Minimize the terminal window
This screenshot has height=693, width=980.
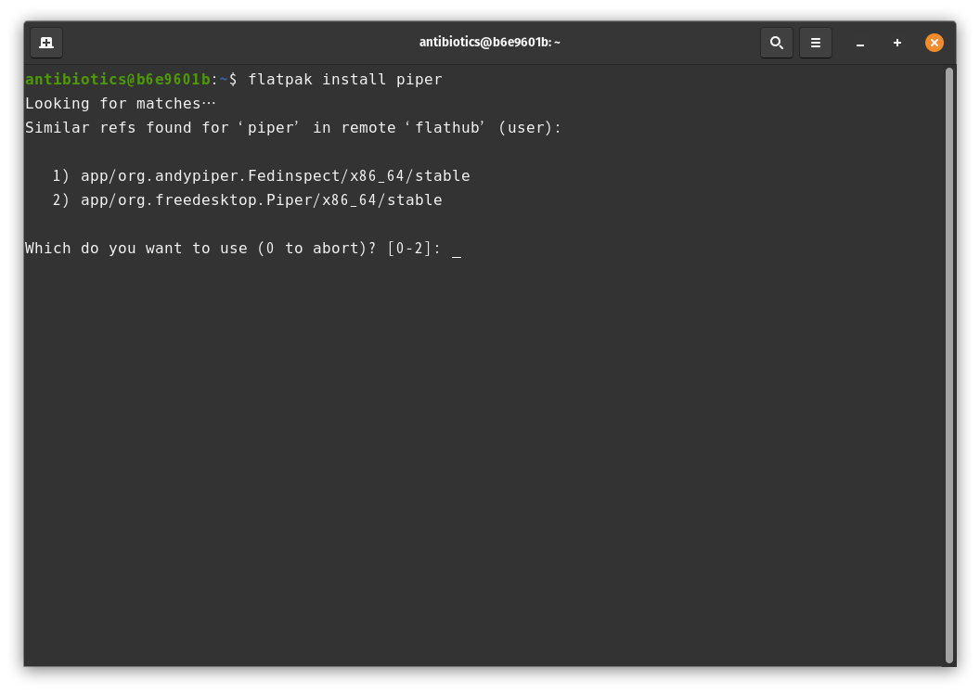(x=860, y=43)
